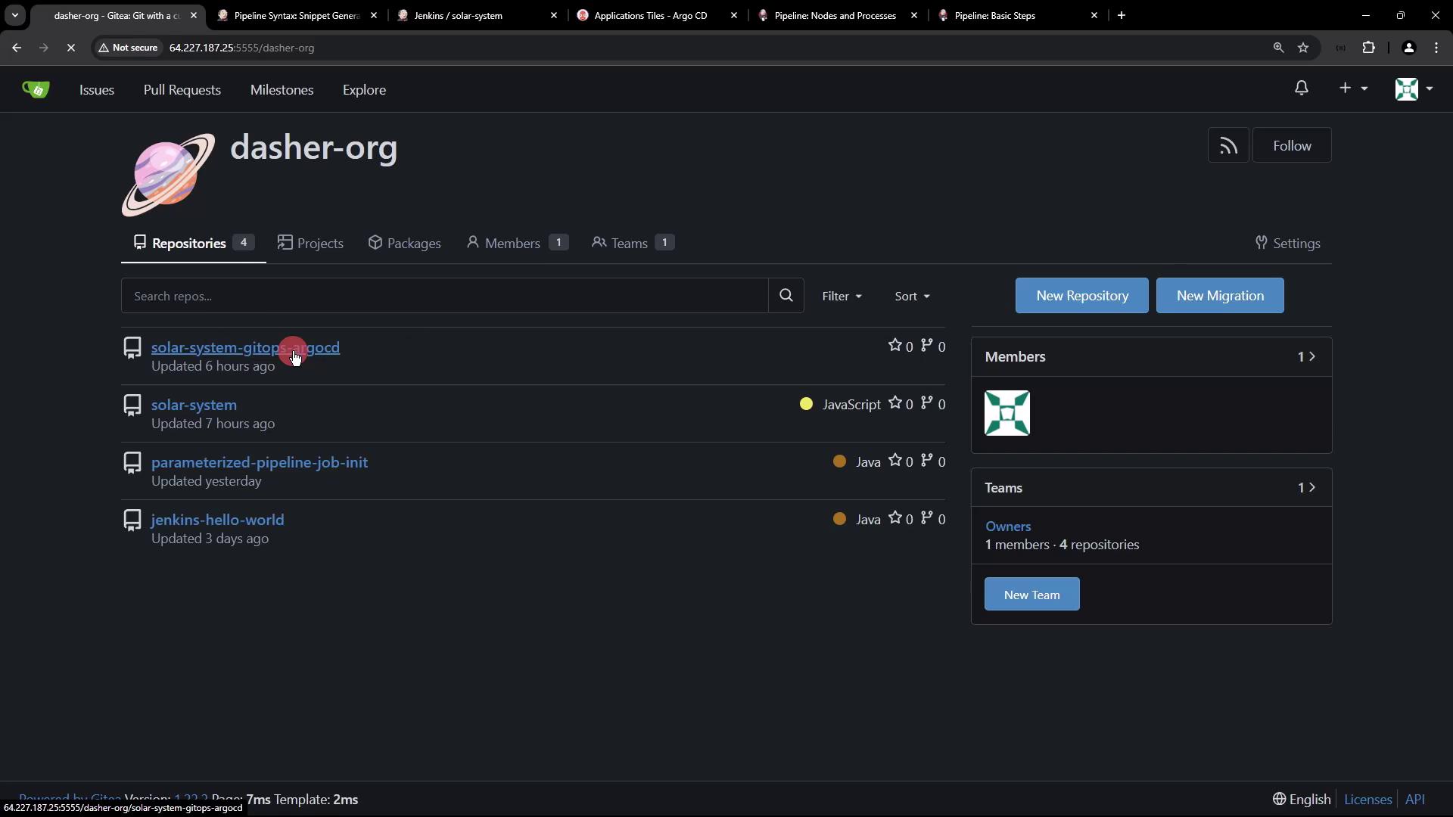Viewport: 1453px width, 817px height.
Task: Open the notifications bell
Action: tap(1301, 89)
